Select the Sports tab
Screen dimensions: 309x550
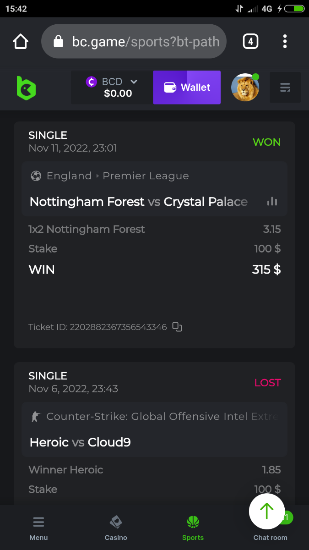193,528
